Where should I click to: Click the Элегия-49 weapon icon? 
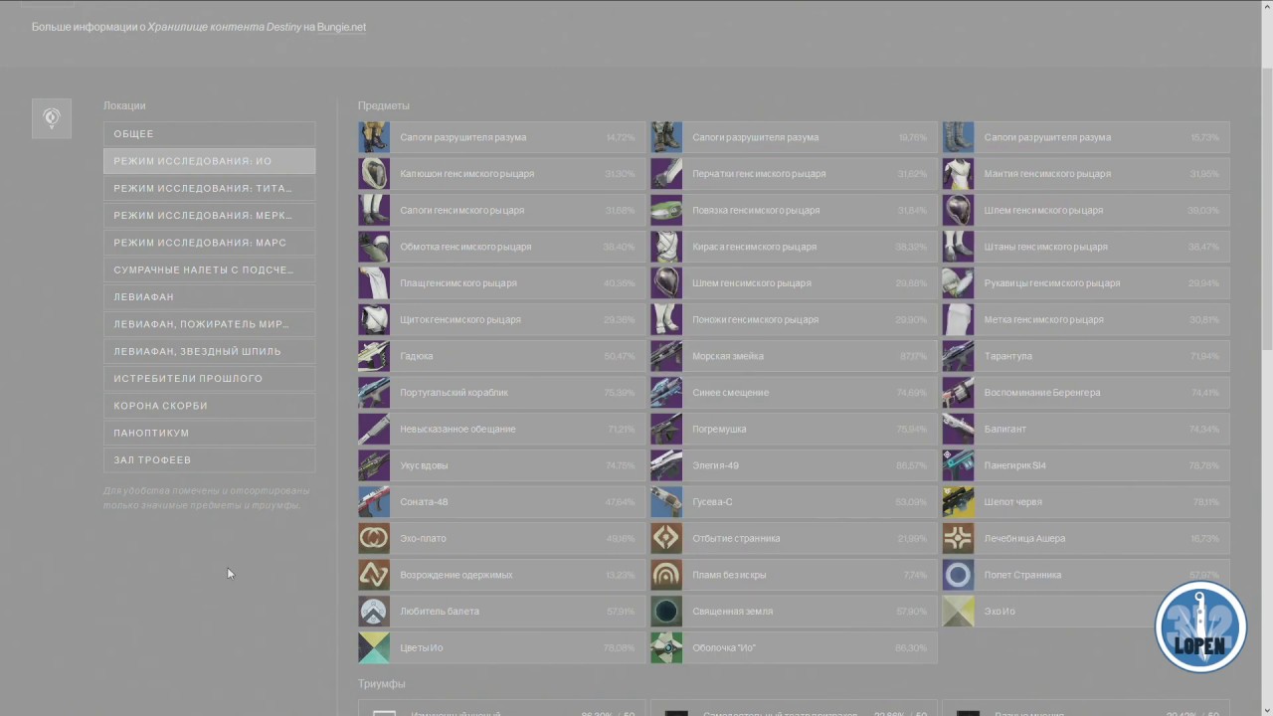[x=666, y=465]
